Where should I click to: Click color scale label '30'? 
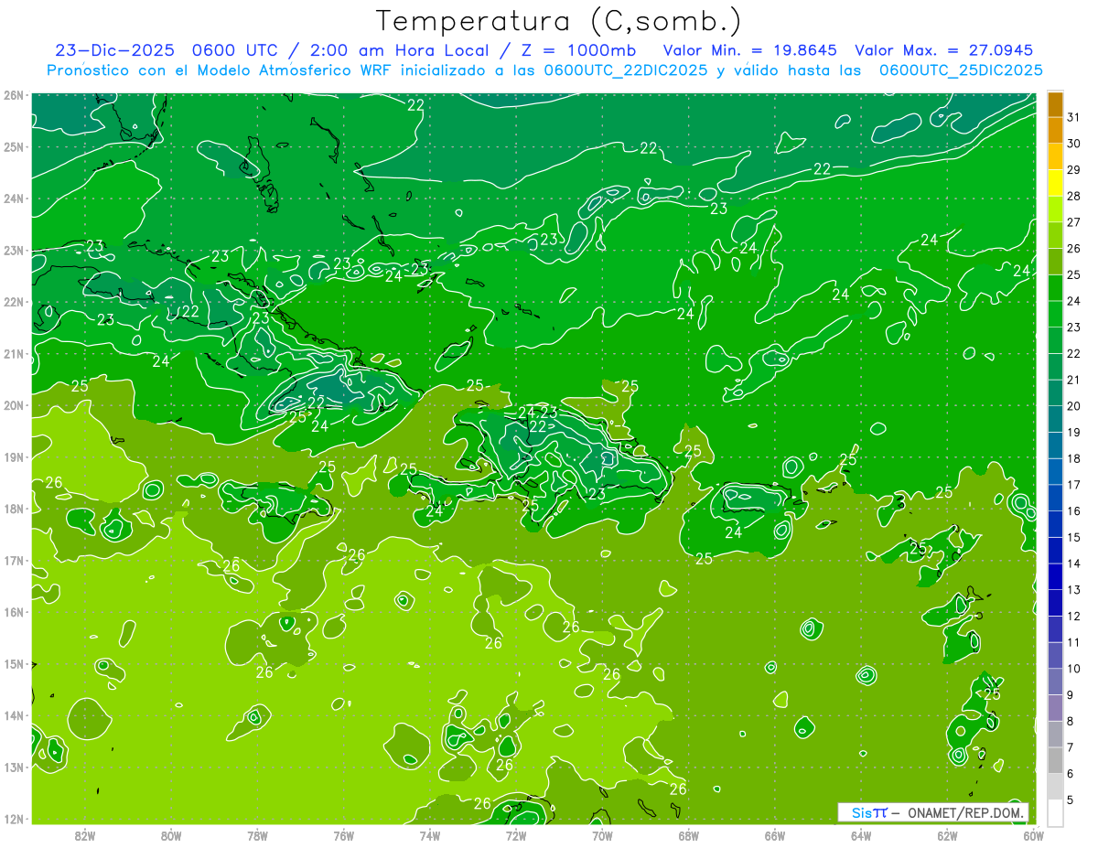click(x=1073, y=144)
